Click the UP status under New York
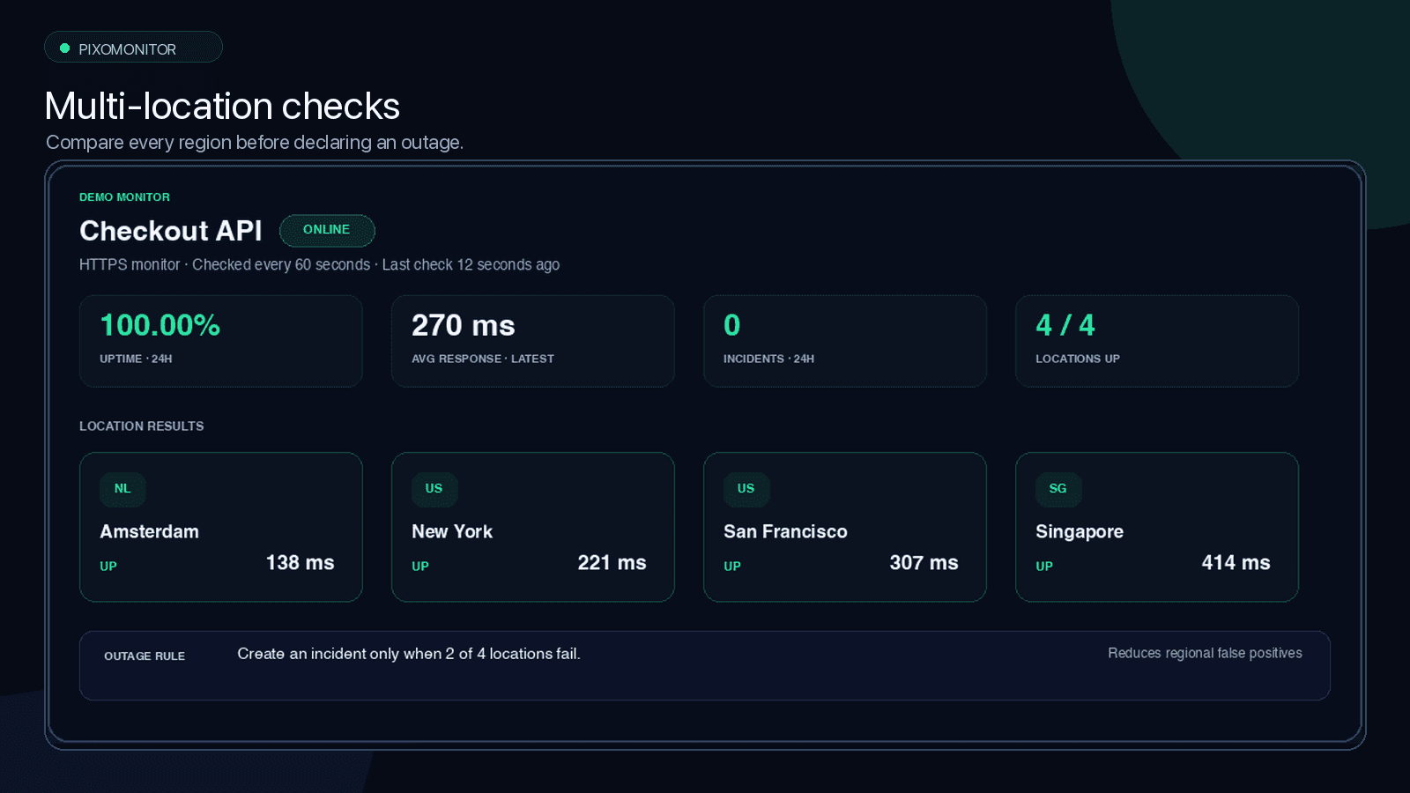Screen dimensions: 1410x793 coord(420,567)
